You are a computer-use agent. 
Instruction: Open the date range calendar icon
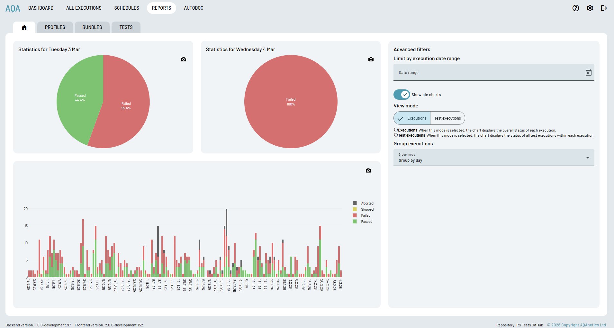(x=588, y=73)
